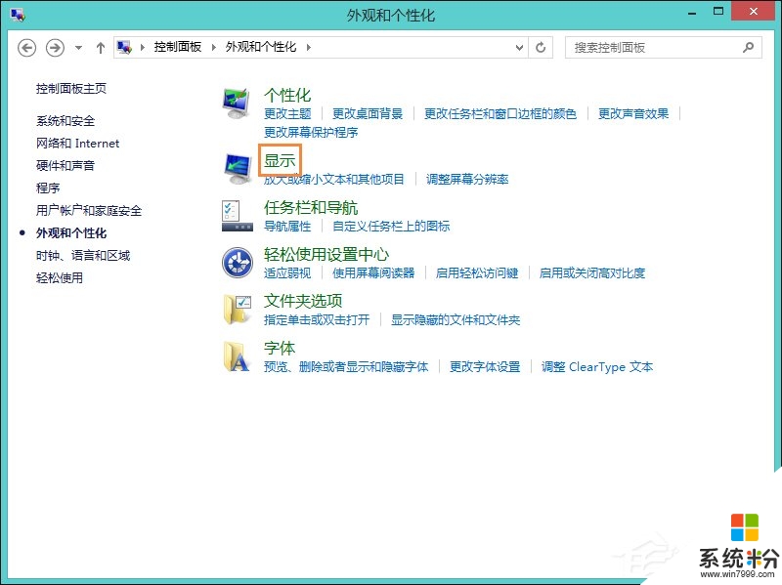
Task: Click the 显示 display icon
Action: [x=236, y=166]
